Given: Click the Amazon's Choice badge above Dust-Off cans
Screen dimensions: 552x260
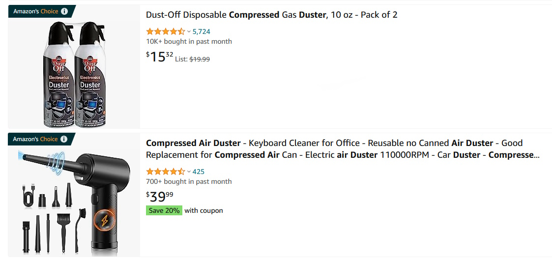Looking at the screenshot, I should pos(36,11).
